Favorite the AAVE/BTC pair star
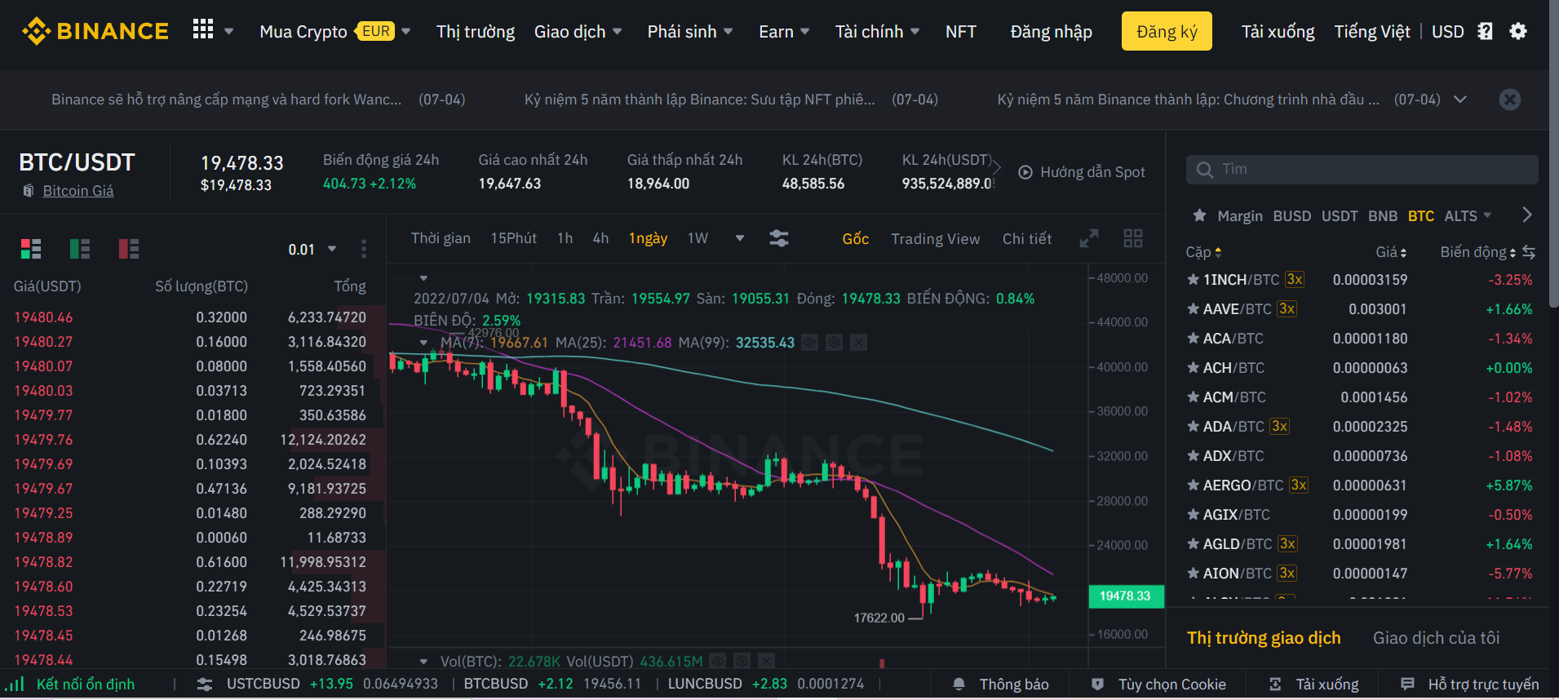Viewport: 1559px width, 700px height. click(1194, 309)
